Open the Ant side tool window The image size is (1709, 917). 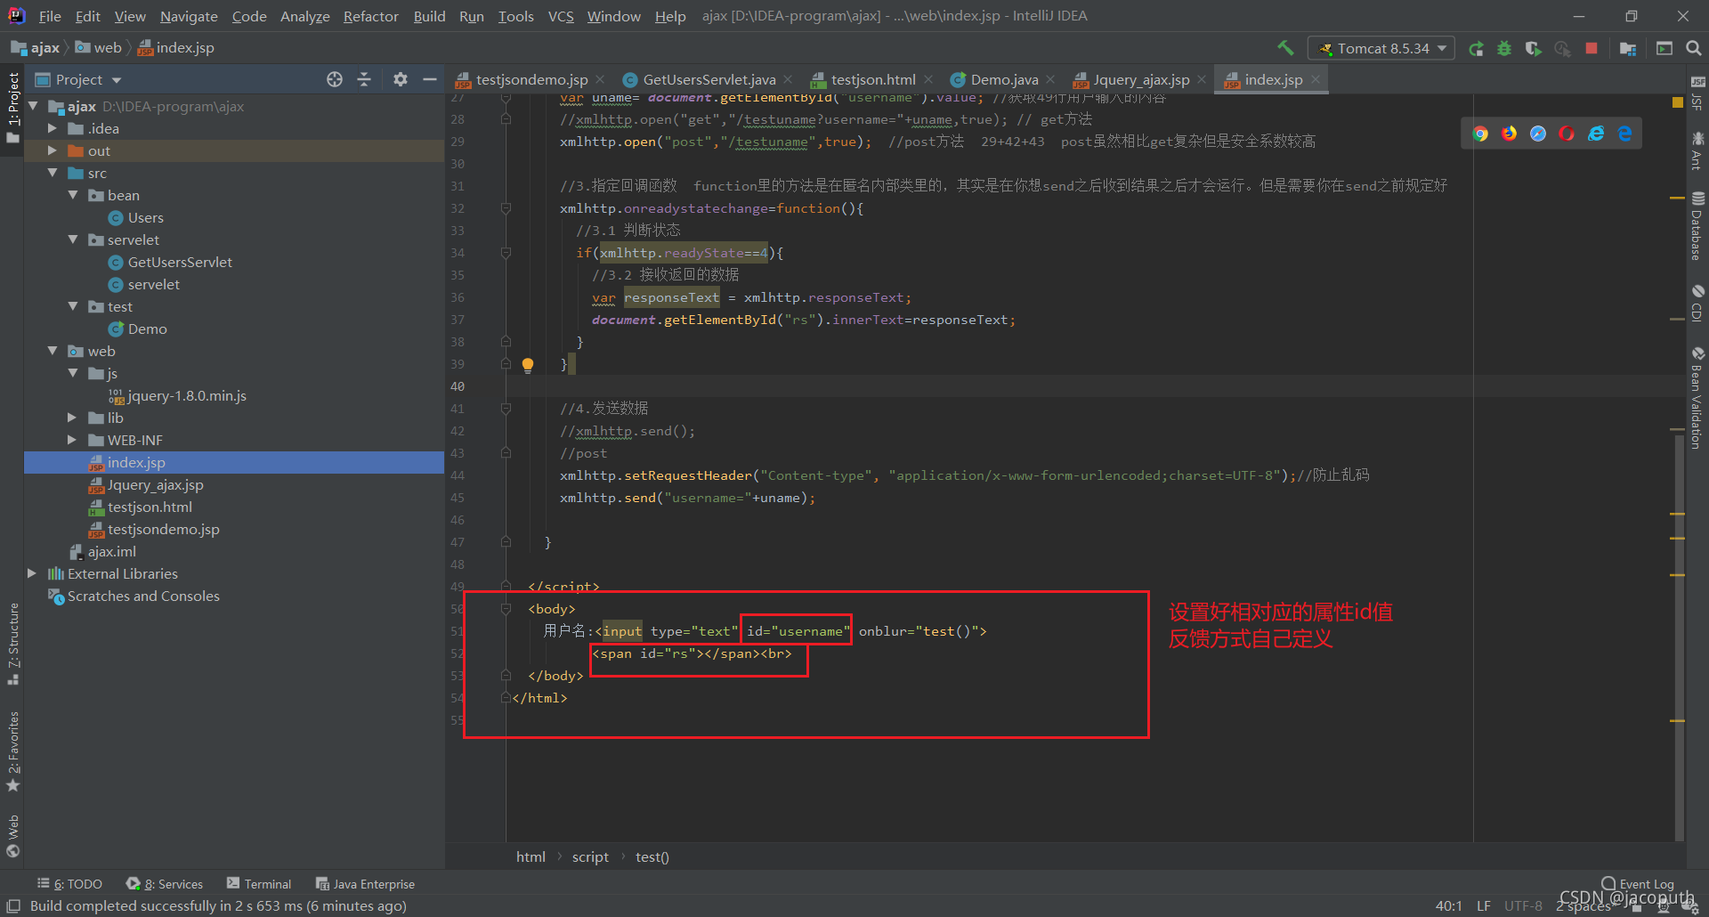pos(1697,150)
